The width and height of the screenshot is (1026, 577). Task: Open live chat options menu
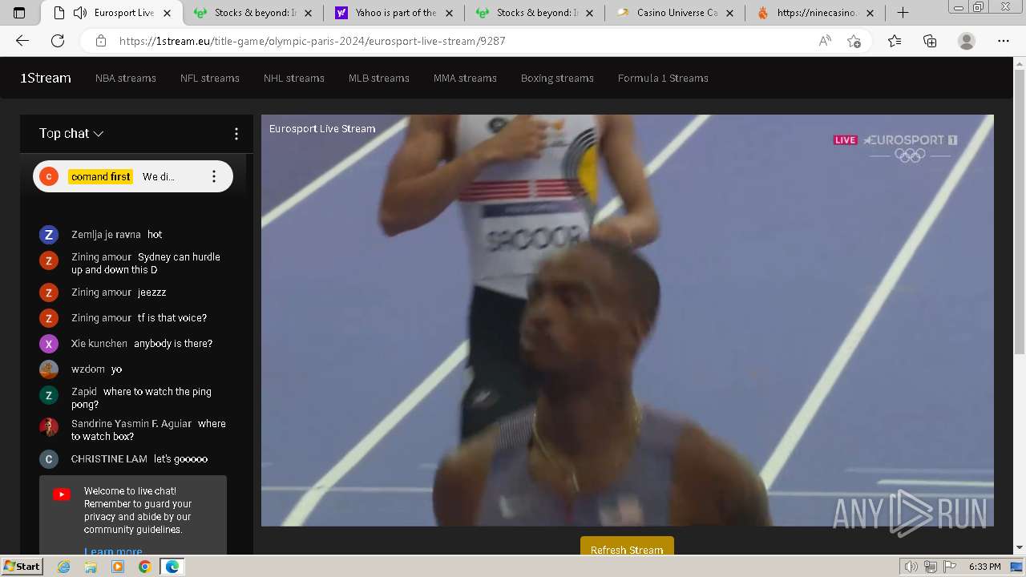coord(236,134)
